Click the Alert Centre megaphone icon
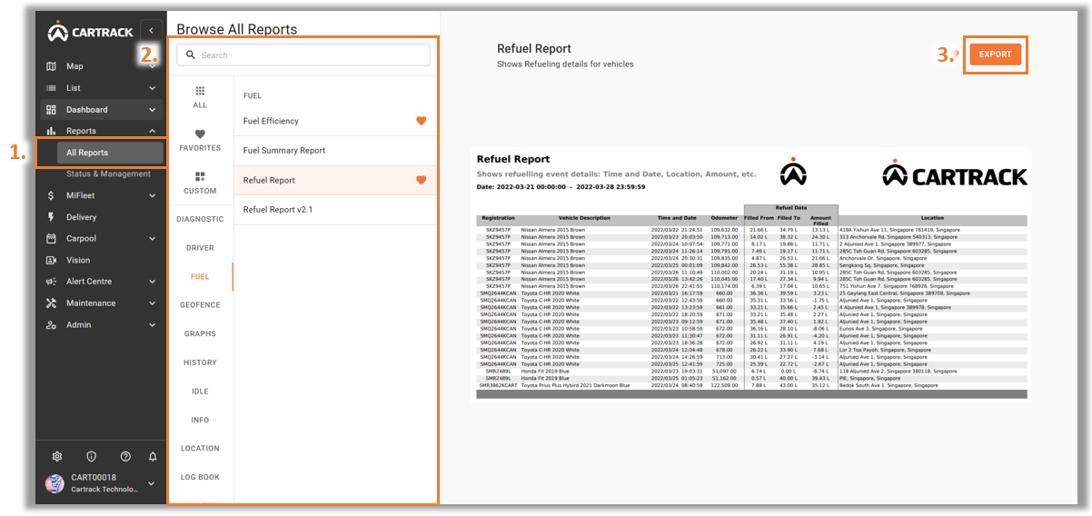Screen dimensions: 1092x516 coord(52,282)
